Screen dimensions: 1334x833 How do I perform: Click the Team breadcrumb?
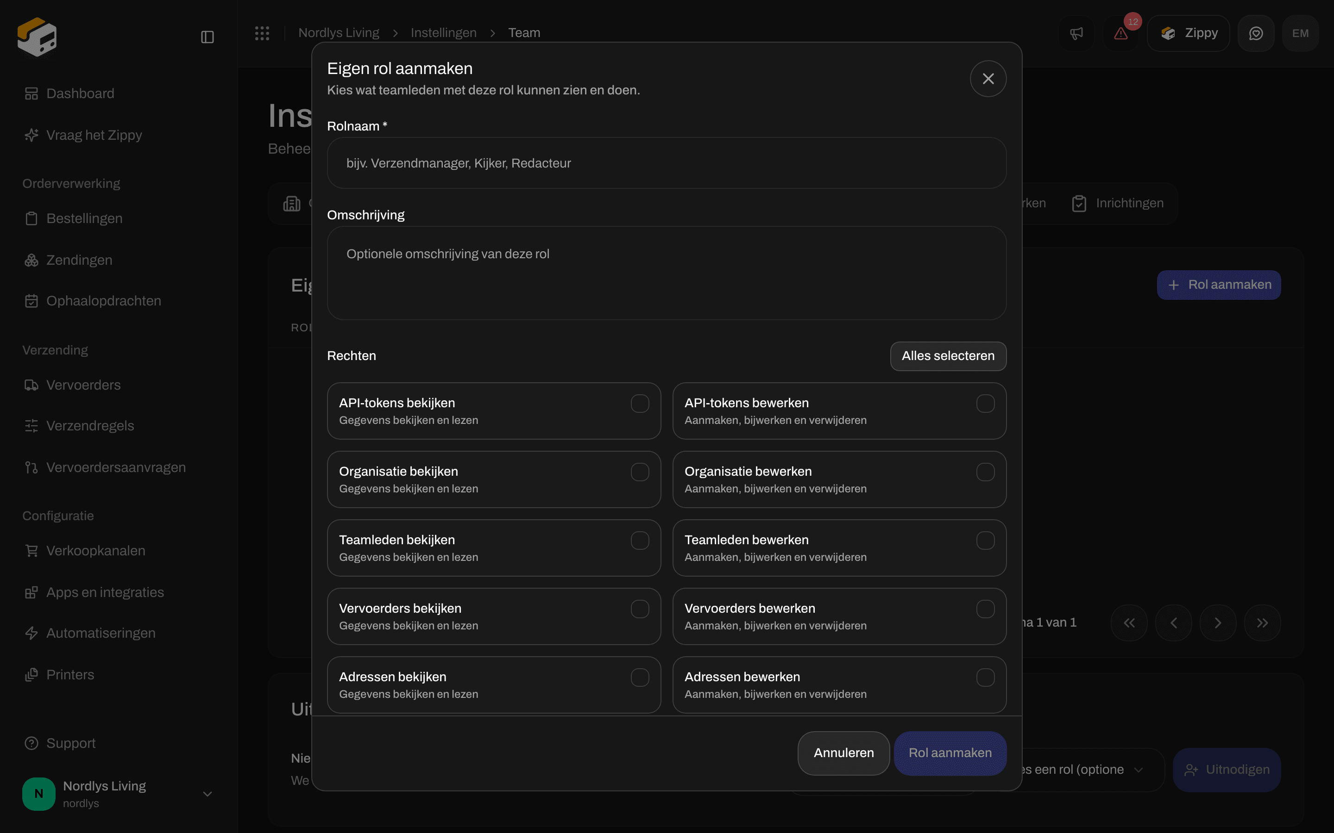[x=524, y=33]
